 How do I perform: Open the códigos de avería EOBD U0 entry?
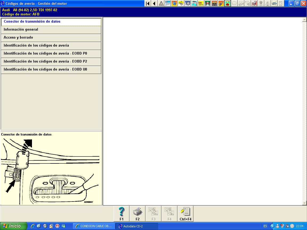point(51,70)
